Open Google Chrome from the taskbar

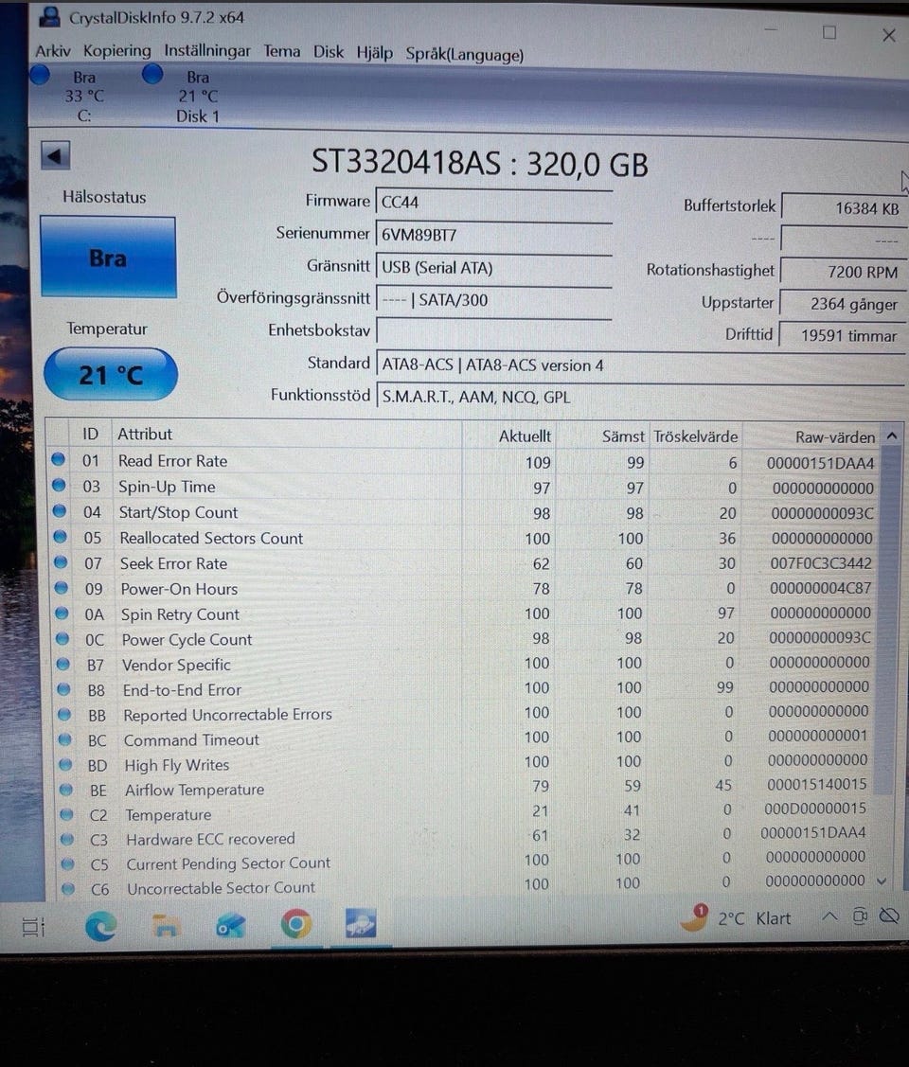pyautogui.click(x=295, y=924)
